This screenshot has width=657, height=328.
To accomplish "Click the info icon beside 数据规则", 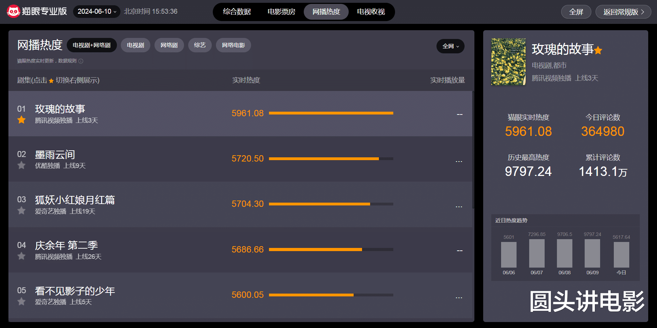I will [81, 61].
